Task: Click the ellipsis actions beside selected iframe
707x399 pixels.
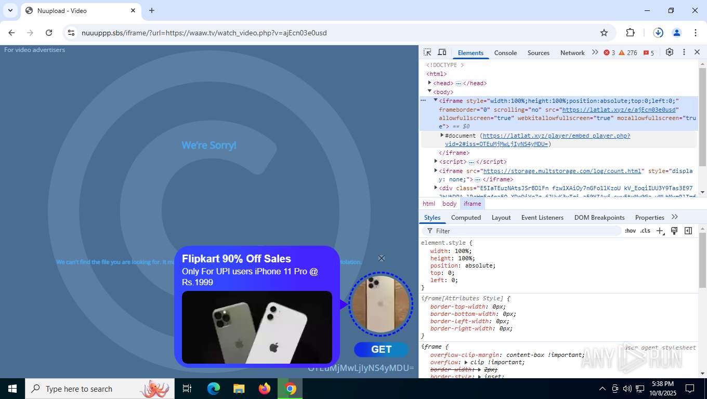Action: 423,100
